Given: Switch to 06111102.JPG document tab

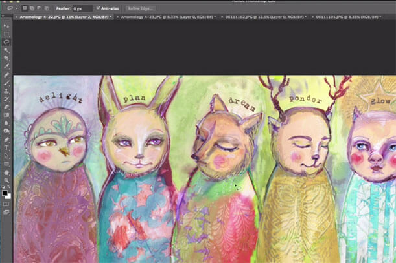Looking at the screenshot, I should coord(266,17).
